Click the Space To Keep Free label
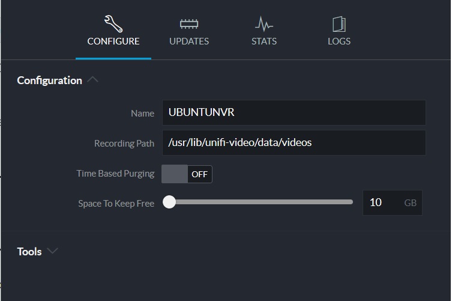 (116, 204)
